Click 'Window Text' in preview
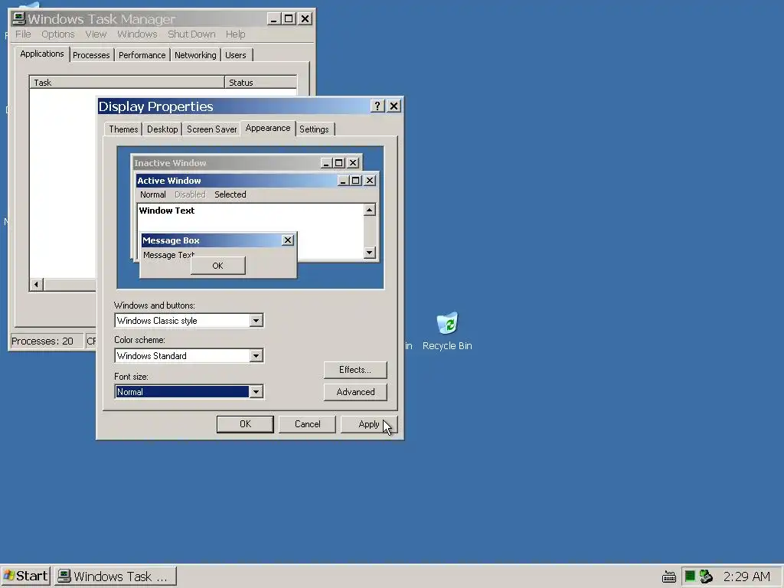 (x=166, y=211)
